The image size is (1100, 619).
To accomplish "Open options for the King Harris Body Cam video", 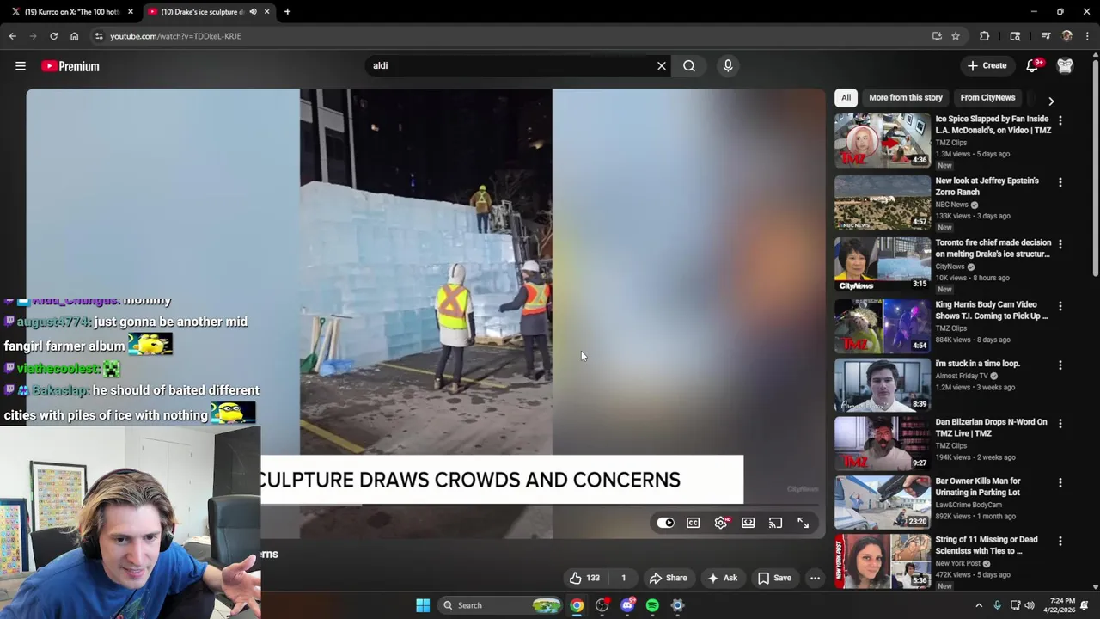I will 1060,306.
